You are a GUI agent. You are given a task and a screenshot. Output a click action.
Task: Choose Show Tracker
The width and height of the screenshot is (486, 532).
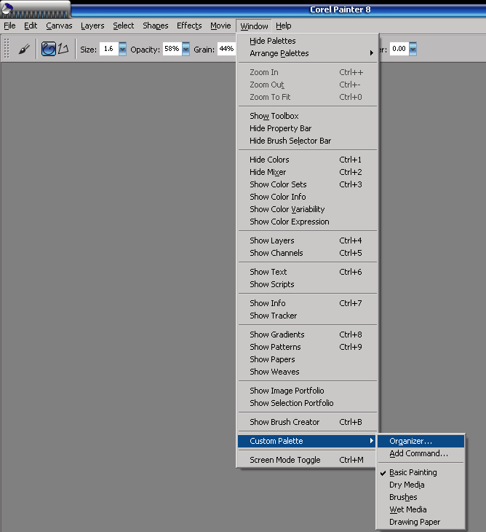coord(308,316)
